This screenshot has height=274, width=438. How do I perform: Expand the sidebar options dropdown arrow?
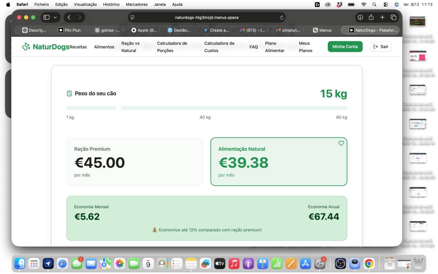(55, 17)
